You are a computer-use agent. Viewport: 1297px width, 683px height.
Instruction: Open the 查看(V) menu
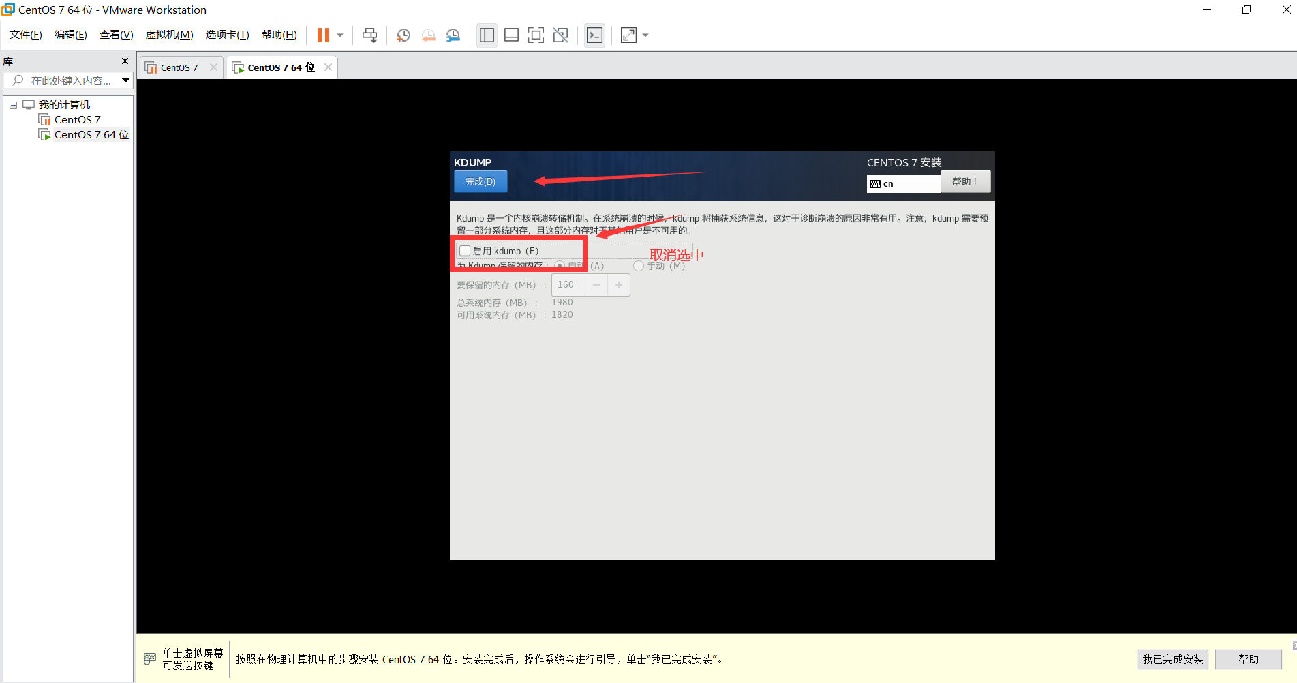(x=117, y=35)
